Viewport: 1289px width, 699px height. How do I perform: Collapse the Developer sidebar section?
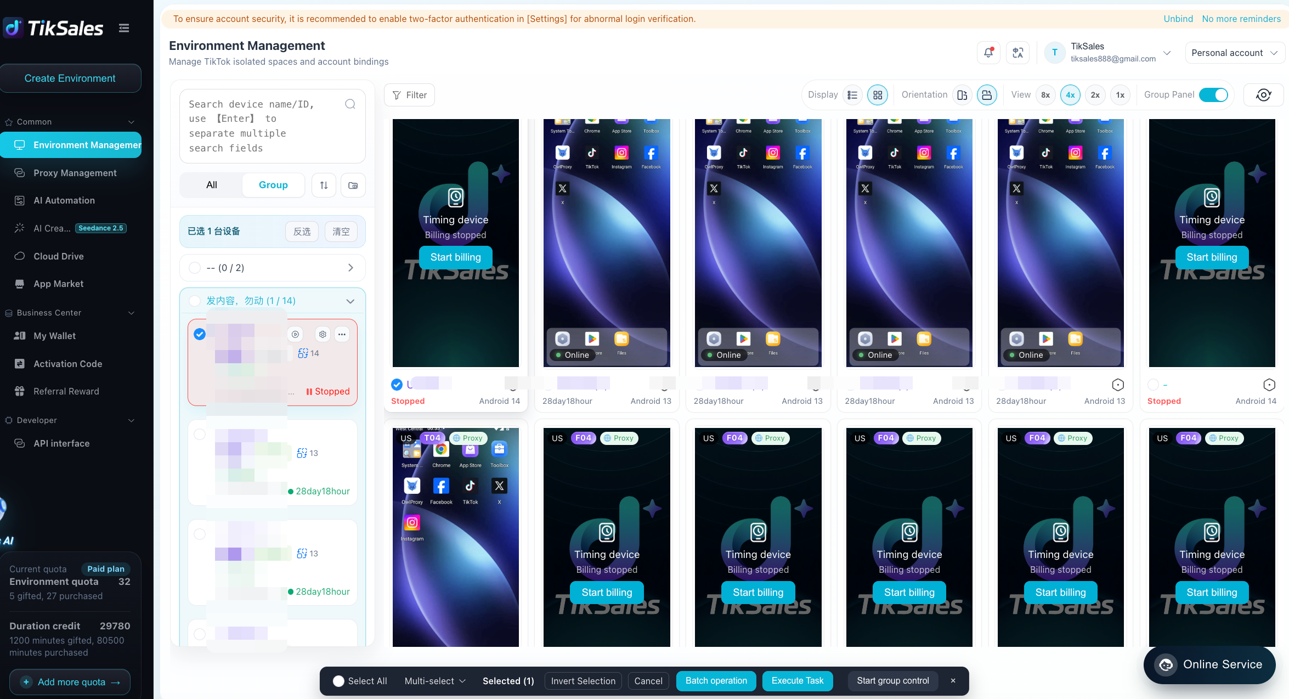(x=131, y=420)
